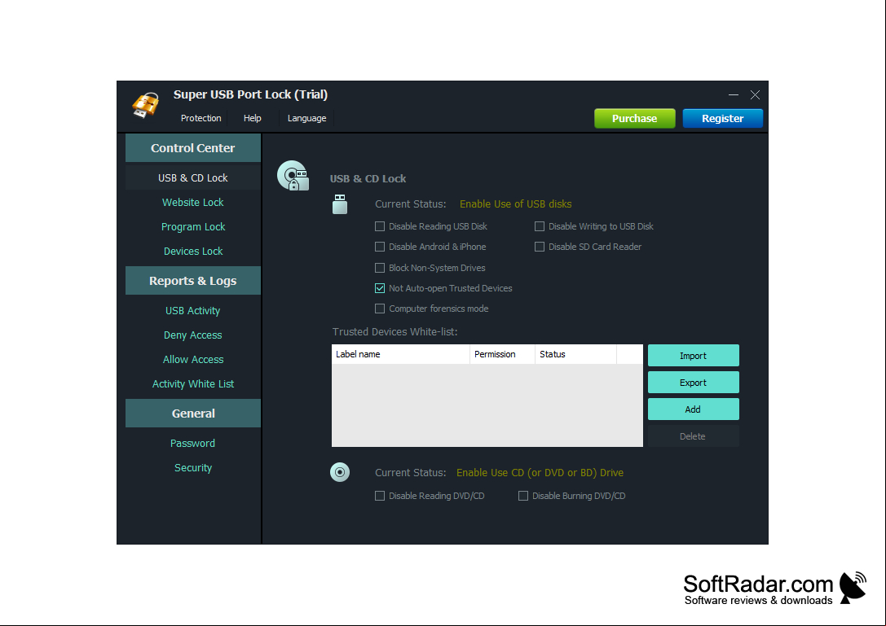The height and width of the screenshot is (626, 886).
Task: Add a trusted device
Action: click(693, 409)
